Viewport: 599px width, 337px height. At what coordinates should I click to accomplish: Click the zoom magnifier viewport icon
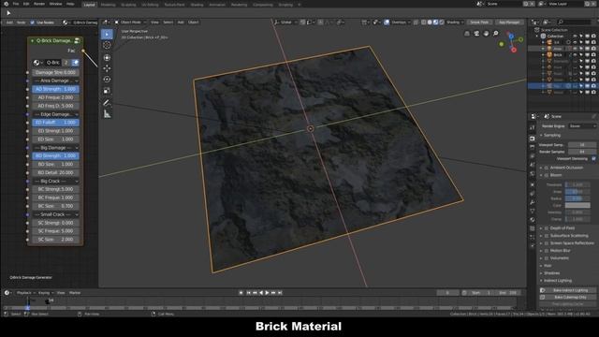[x=495, y=34]
